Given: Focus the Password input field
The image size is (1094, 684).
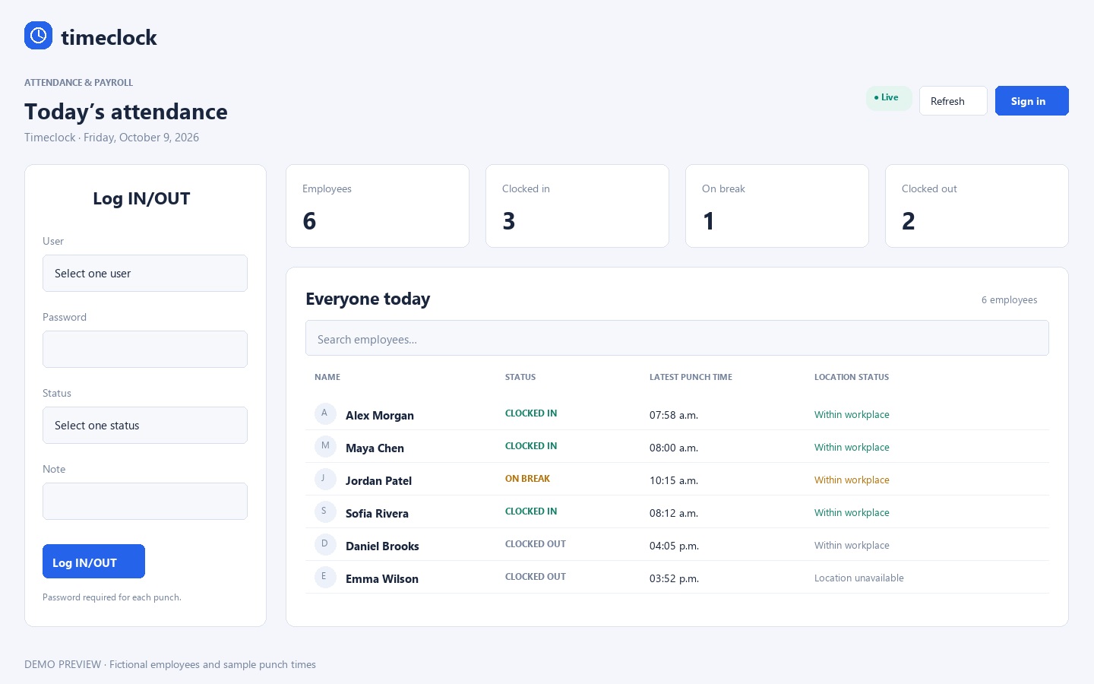Looking at the screenshot, I should (x=145, y=350).
